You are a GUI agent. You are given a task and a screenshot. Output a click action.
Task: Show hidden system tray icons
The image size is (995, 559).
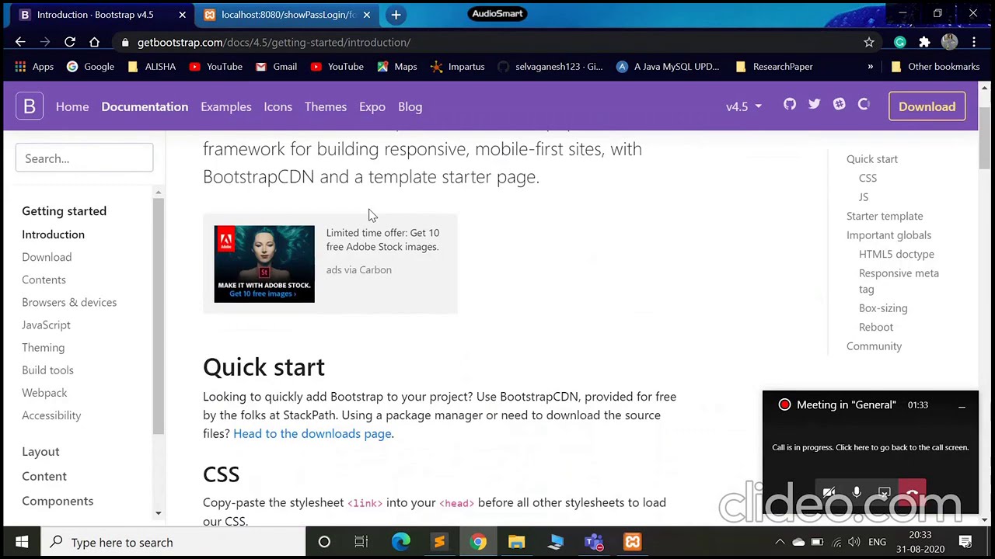780,542
